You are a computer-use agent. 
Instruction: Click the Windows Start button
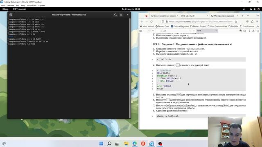[x=101, y=143]
